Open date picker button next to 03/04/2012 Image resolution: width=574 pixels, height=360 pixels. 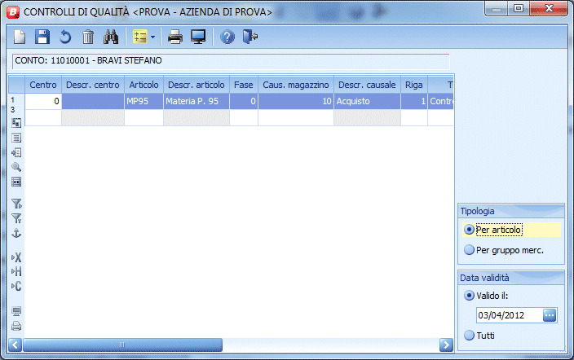tap(550, 315)
